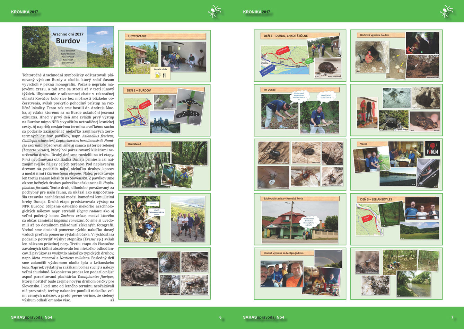Click the brown beetle photo in Deň 2 panel
This screenshot has height=329, width=464.
327,68
